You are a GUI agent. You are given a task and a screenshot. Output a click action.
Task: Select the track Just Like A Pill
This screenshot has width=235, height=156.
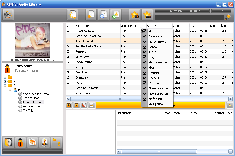click(84, 41)
